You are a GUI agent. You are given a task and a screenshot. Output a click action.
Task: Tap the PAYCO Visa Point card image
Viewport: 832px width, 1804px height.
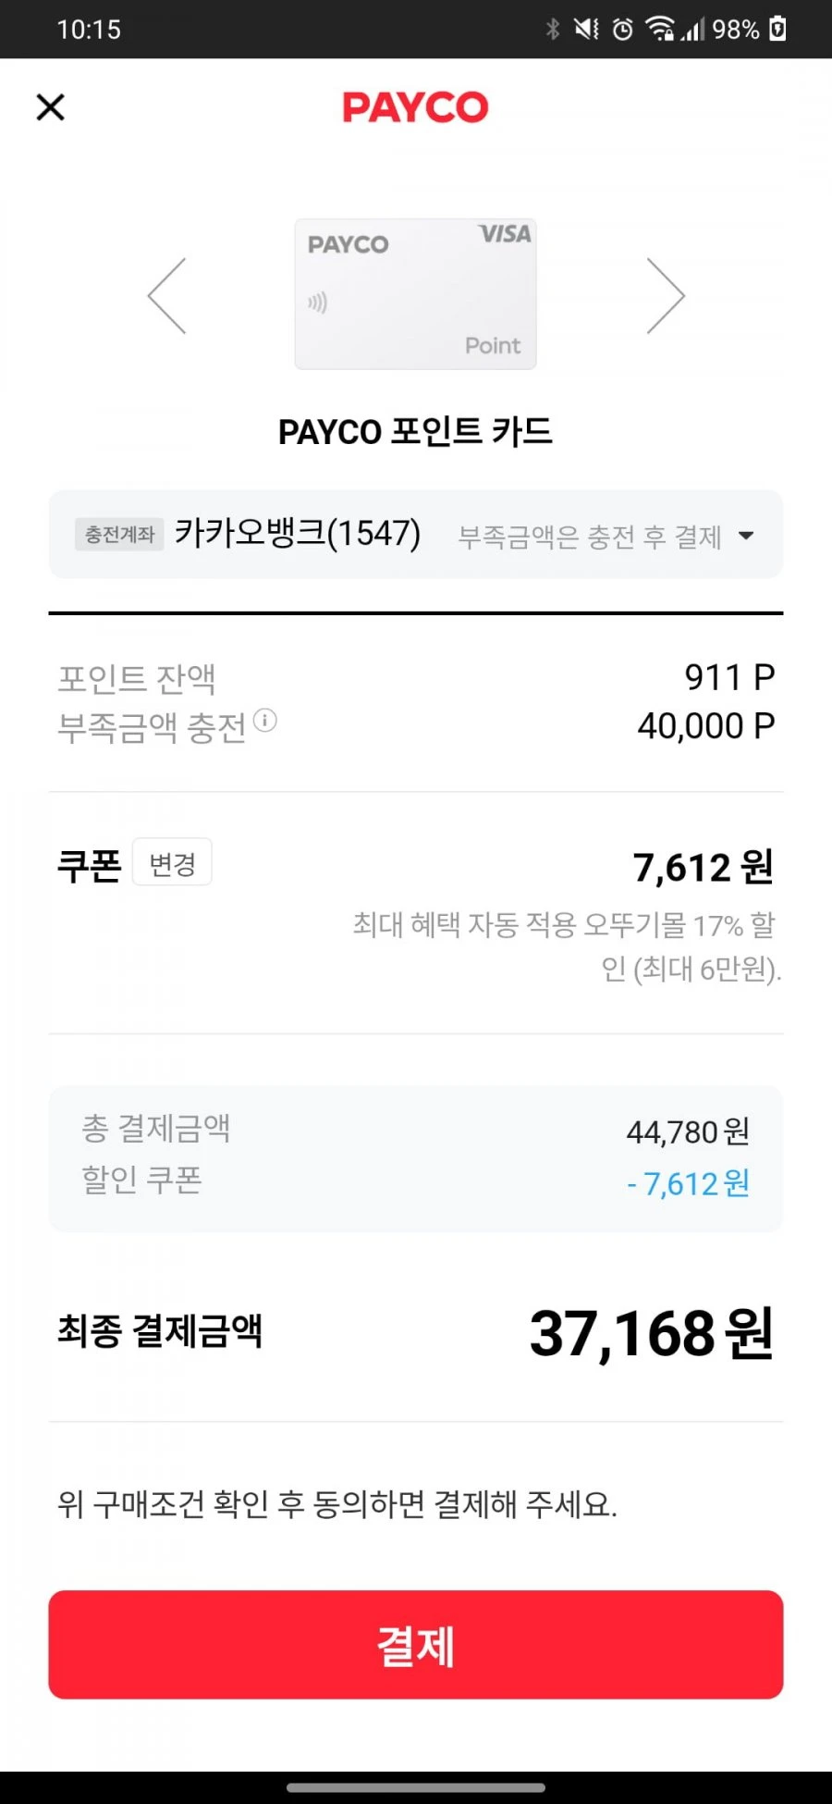tap(415, 294)
